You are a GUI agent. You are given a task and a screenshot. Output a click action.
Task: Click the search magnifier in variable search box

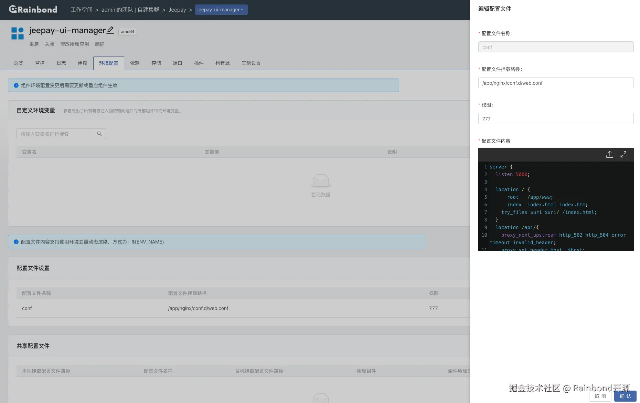point(99,134)
